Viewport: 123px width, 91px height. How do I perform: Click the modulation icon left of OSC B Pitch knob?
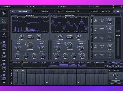tap(53, 54)
